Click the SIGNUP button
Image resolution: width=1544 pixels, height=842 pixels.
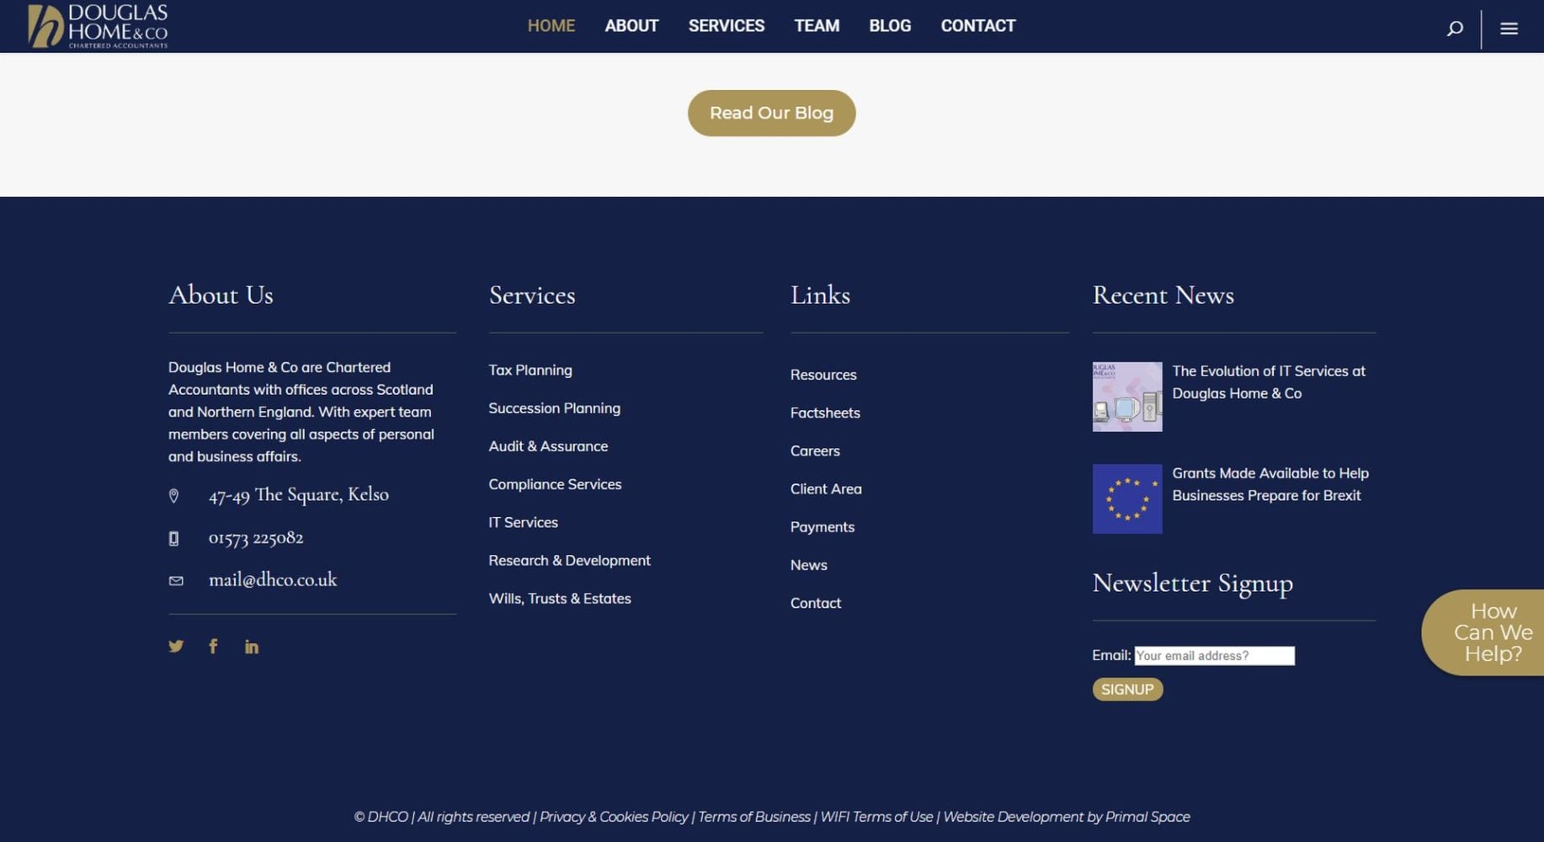point(1127,690)
